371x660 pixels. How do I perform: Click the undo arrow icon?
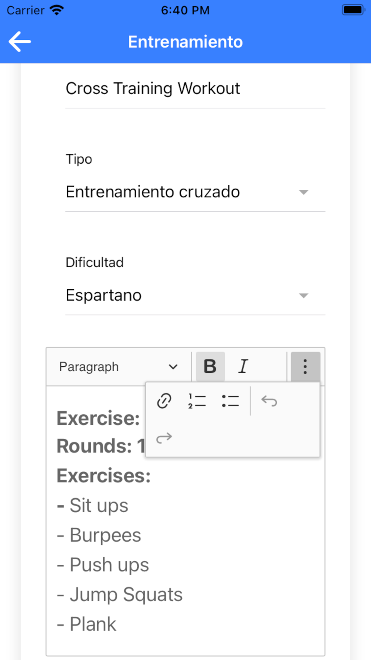pyautogui.click(x=269, y=401)
